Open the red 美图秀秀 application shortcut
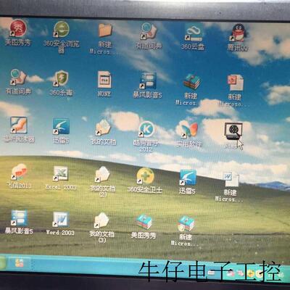 (x=18, y=29)
